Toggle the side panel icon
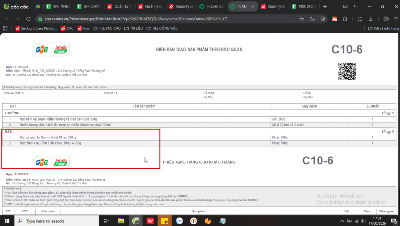The width and height of the screenshot is (400, 226). tap(360, 19)
